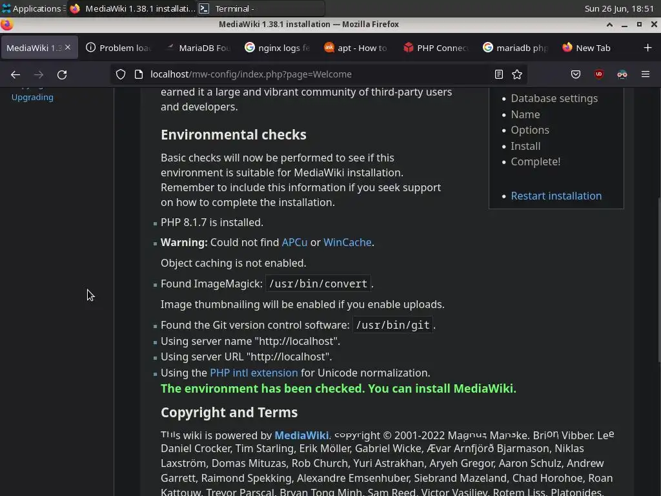Go back with the browser back arrow

point(15,75)
